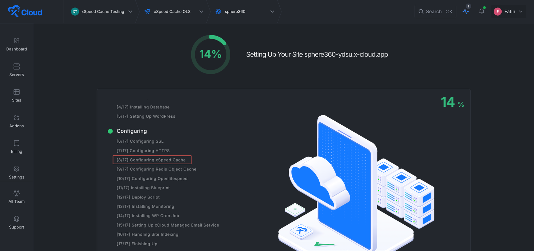This screenshot has width=534, height=251.
Task: Click the circular 14% progress ring
Action: click(x=211, y=55)
